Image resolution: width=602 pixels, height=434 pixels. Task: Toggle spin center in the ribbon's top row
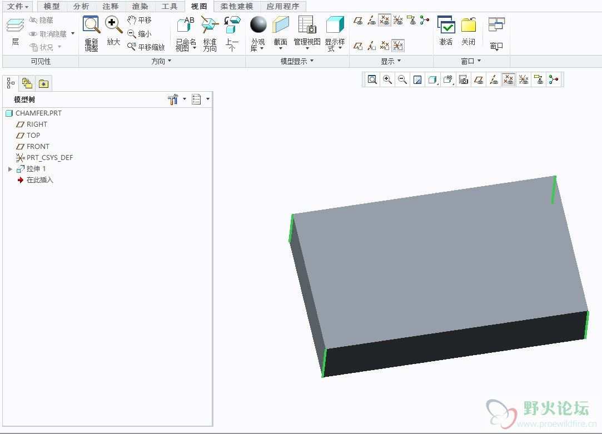424,21
